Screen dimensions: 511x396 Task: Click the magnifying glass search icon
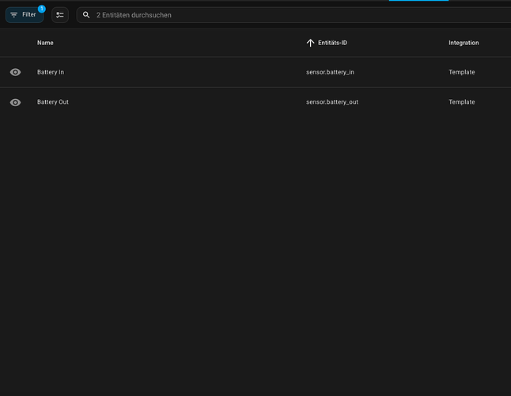pyautogui.click(x=86, y=15)
